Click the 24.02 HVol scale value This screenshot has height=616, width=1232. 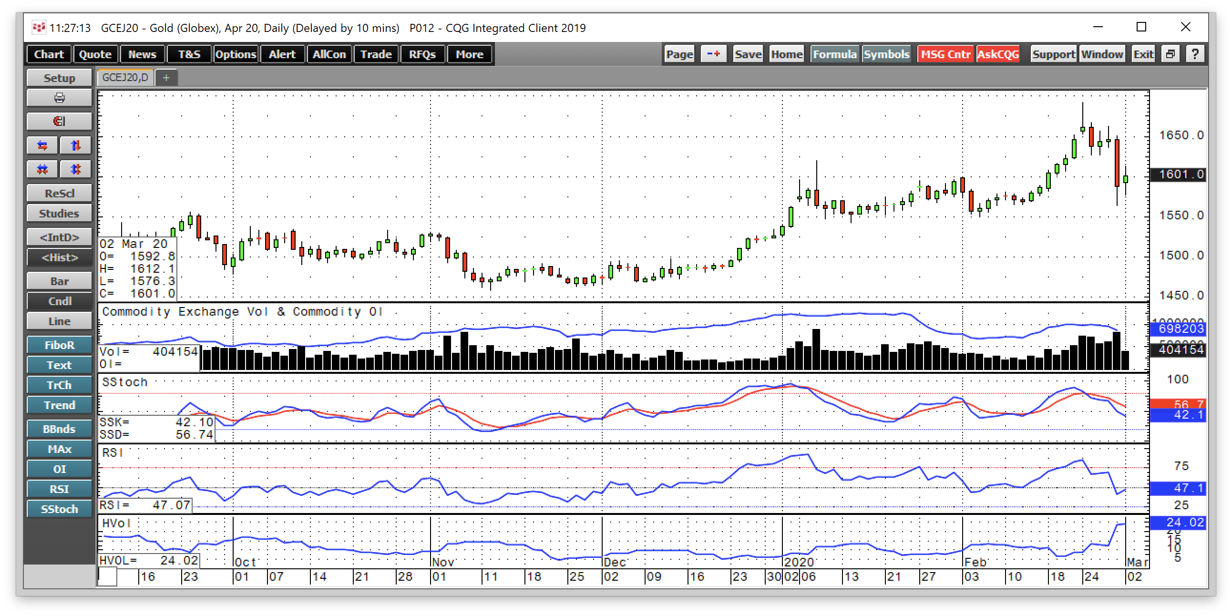1178,522
